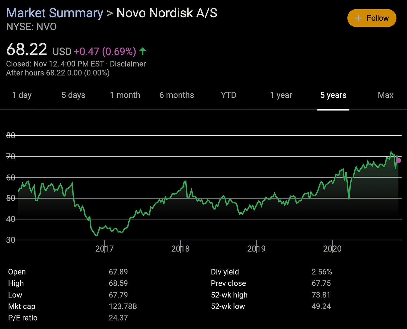Click the 30 y-axis label
Viewport: 407px width, 329px height.
pos(11,240)
